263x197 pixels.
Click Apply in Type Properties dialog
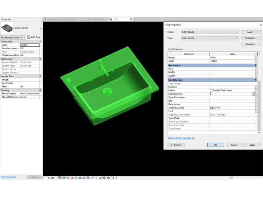pyautogui.click(x=252, y=145)
